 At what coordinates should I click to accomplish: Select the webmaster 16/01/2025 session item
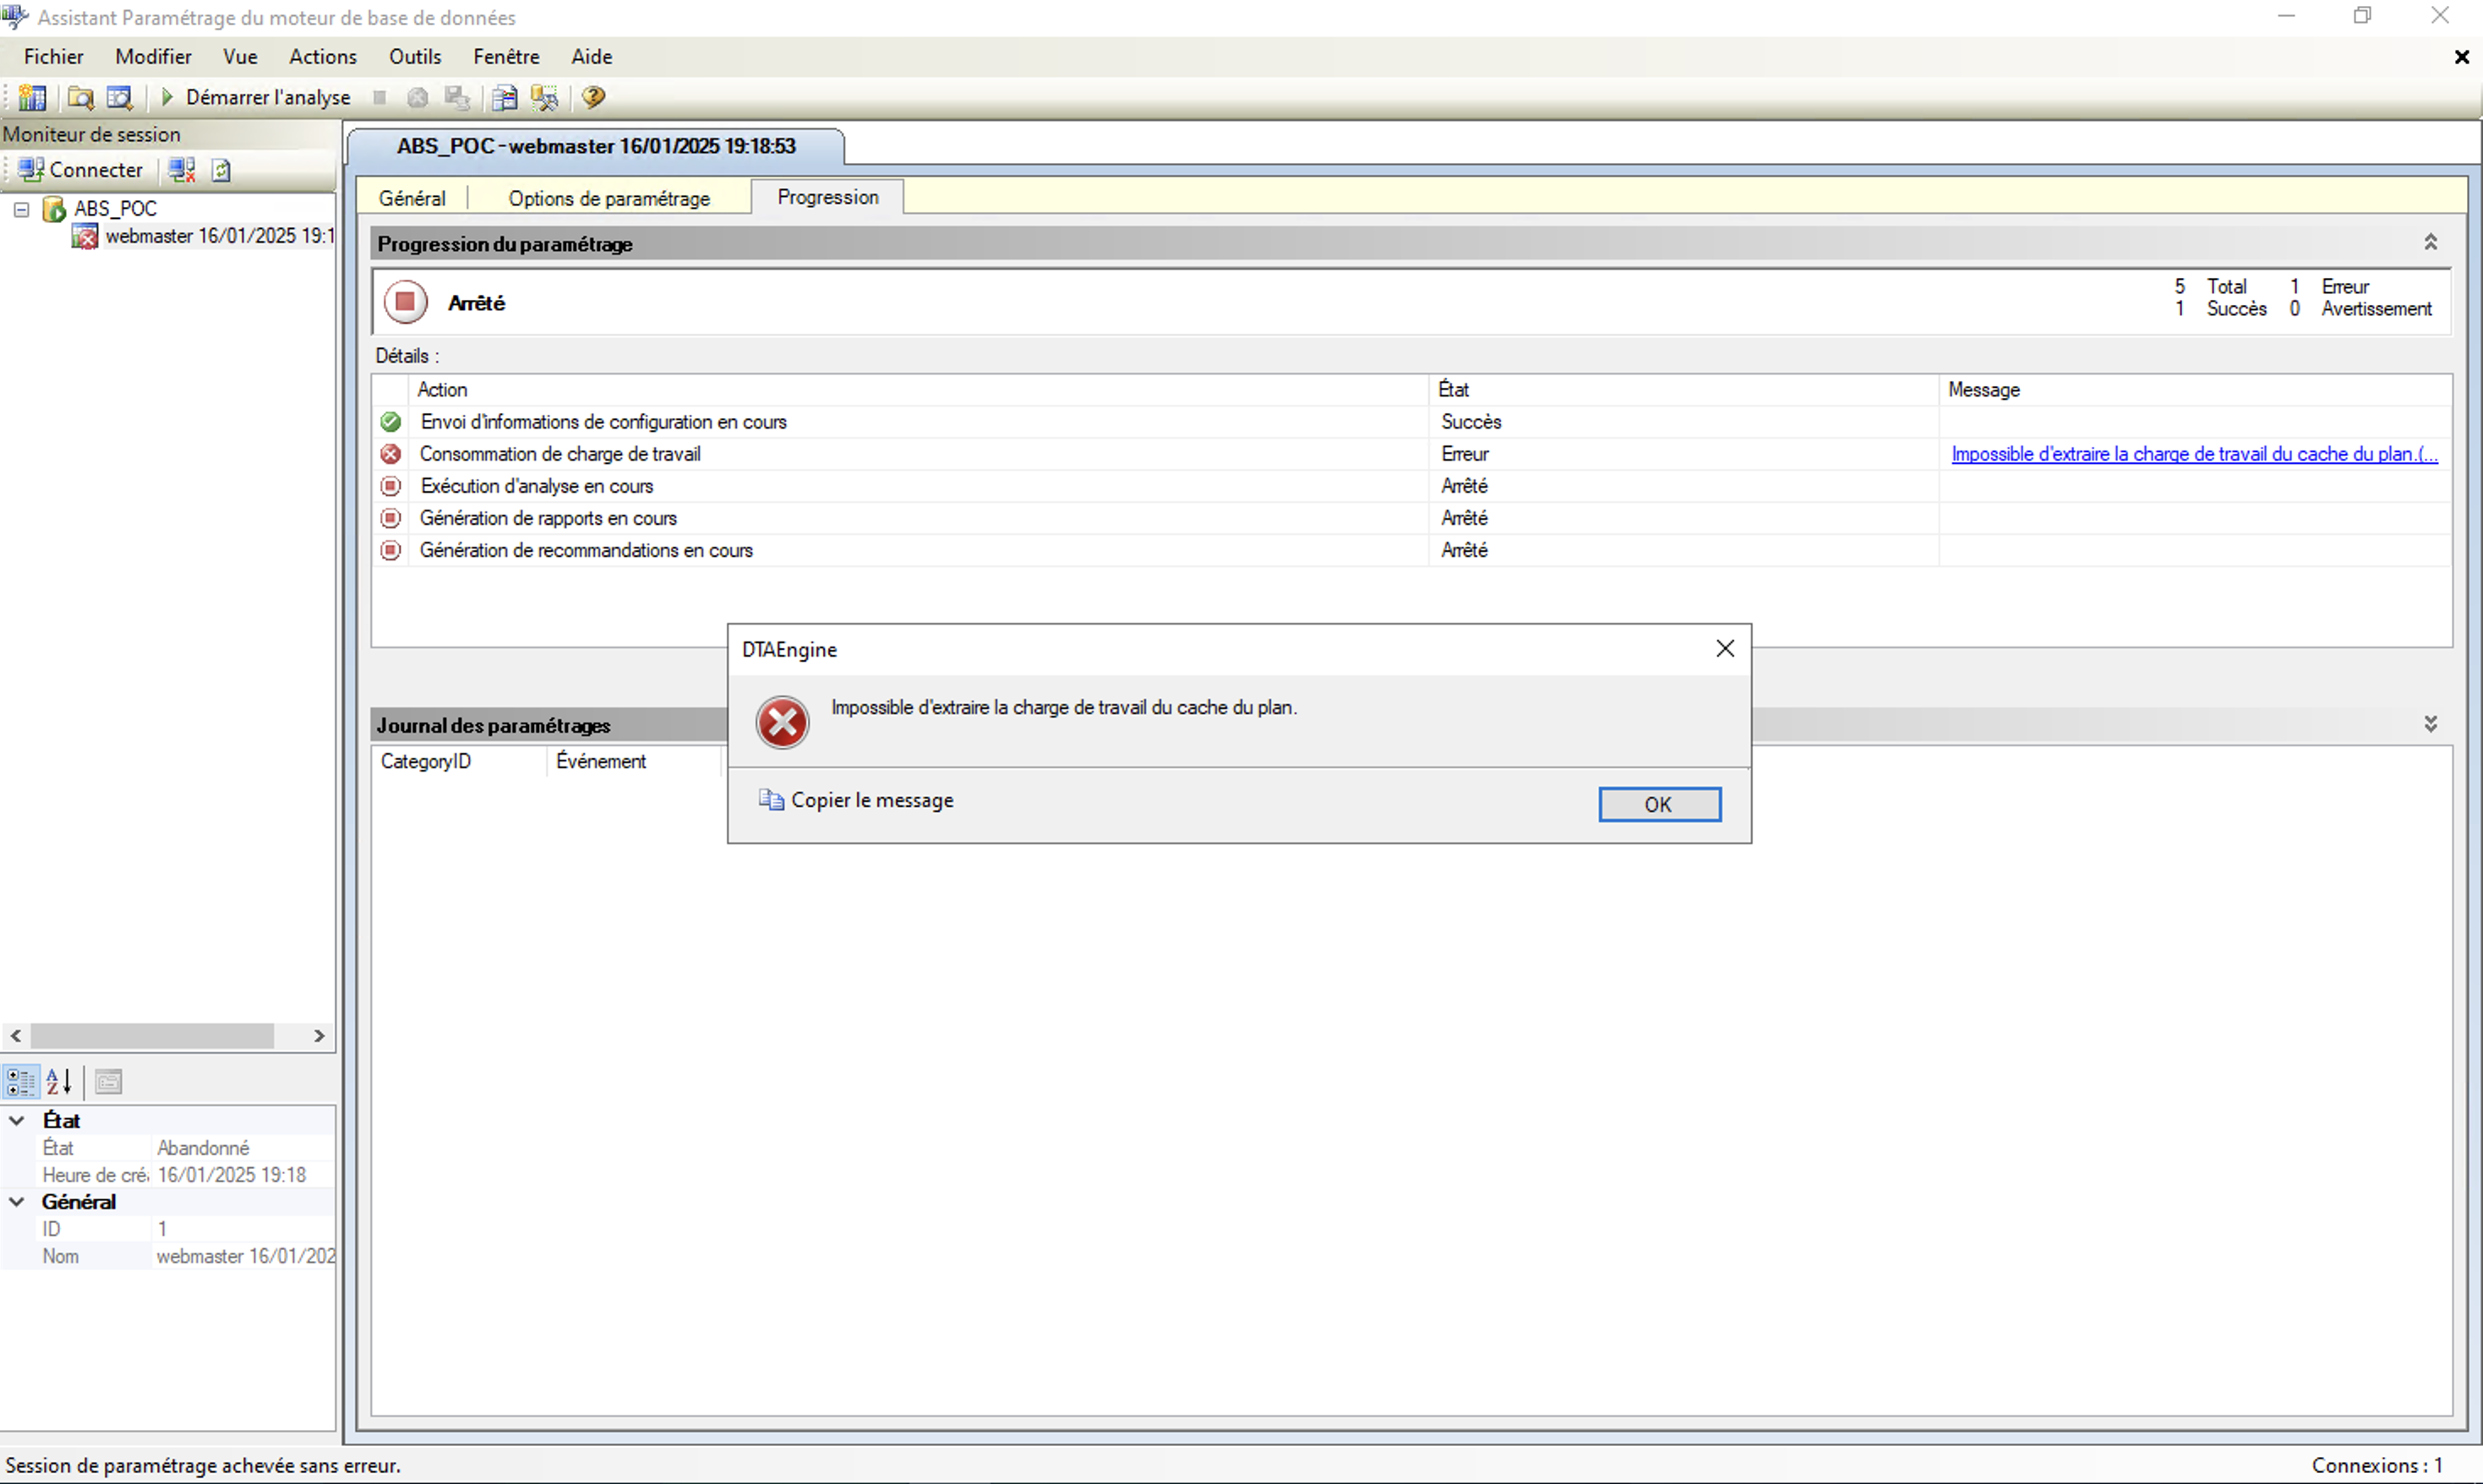pos(219,236)
